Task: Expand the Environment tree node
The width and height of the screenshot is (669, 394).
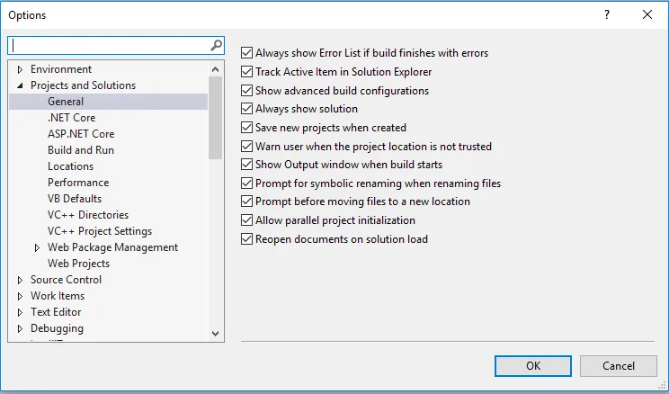Action: (21, 69)
